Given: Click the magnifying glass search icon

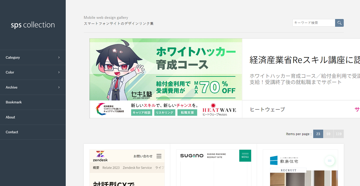Looking at the screenshot, I should (x=339, y=23).
